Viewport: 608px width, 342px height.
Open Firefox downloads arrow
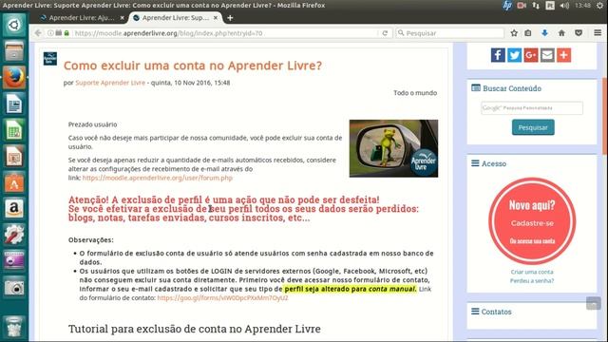pyautogui.click(x=544, y=33)
